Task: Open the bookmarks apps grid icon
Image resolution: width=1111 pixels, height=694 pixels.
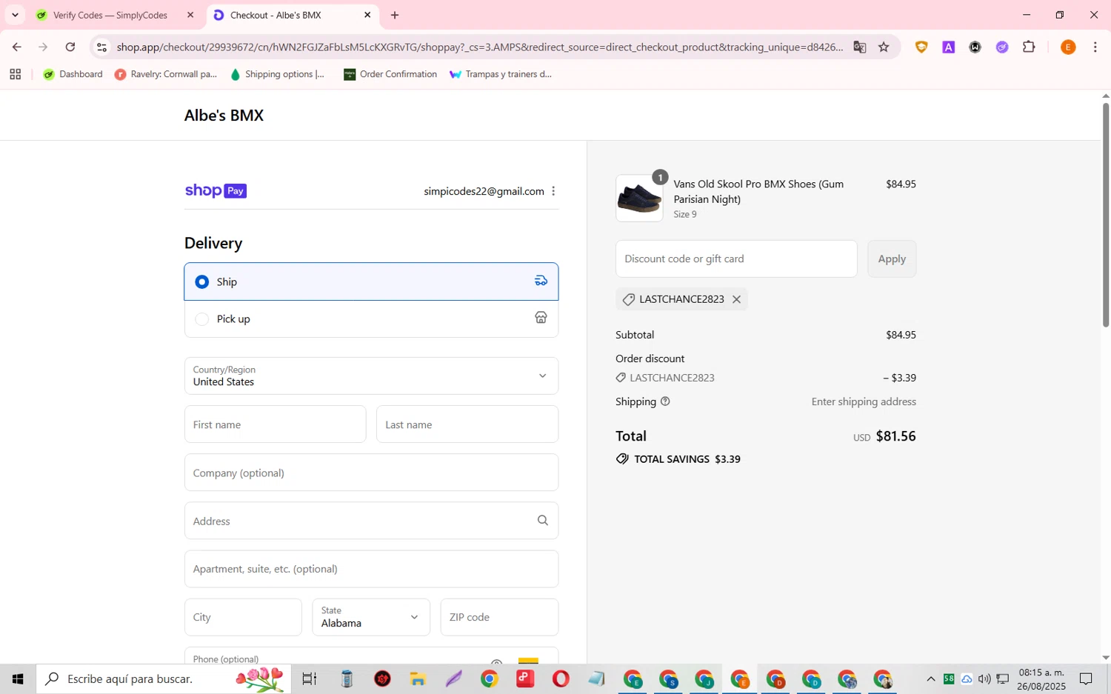Action: click(x=15, y=74)
